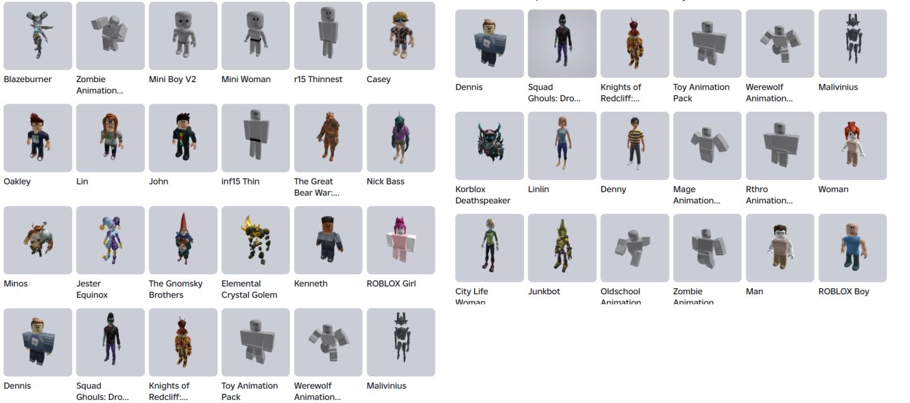
Task: Select the Blazeburner avatar thumbnail
Action: (x=38, y=35)
